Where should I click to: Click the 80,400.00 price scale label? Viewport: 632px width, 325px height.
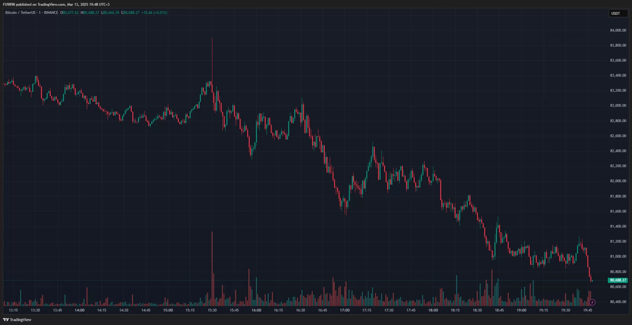[618, 302]
